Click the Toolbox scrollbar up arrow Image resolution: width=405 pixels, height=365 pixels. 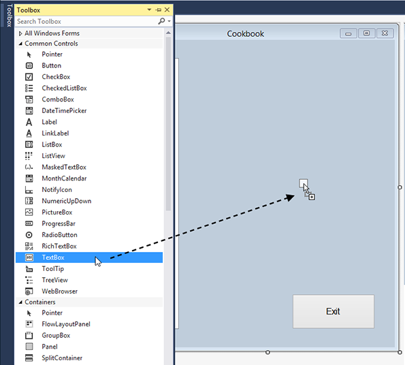click(168, 33)
